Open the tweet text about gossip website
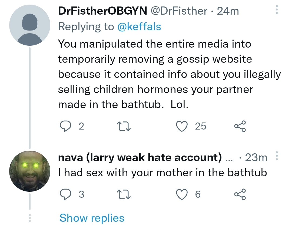The width and height of the screenshot is (292, 235). [170, 74]
